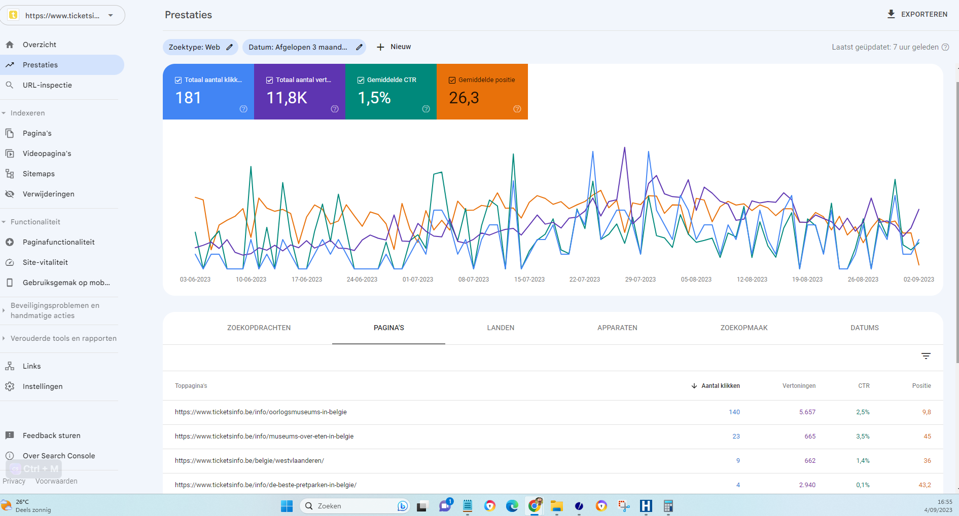Switch to the Zoekopmaak tab
959x516 pixels.
(x=744, y=328)
